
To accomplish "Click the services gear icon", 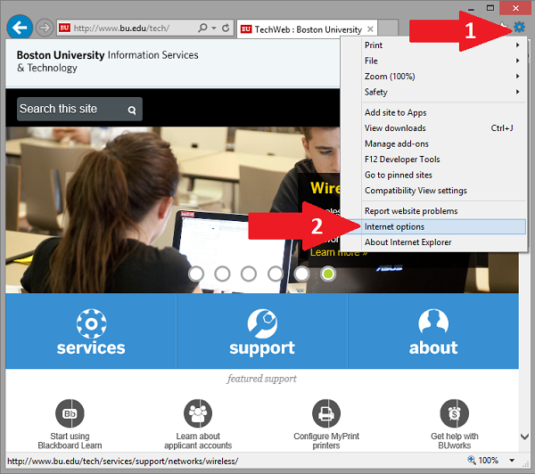I will pos(91,323).
